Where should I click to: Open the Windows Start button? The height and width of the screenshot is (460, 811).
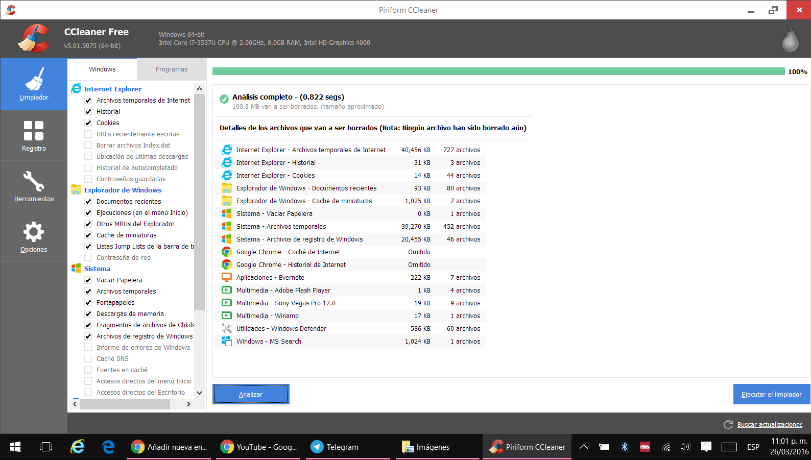15,447
